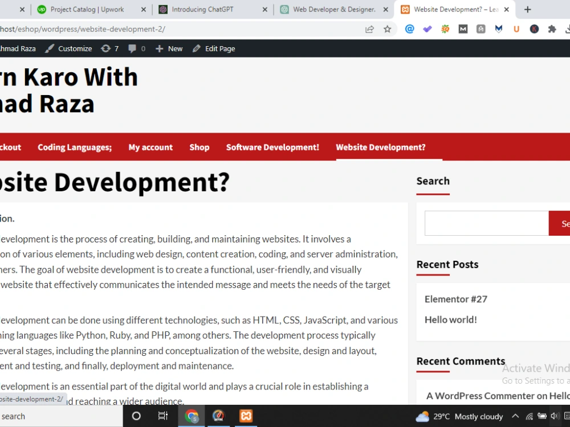The width and height of the screenshot is (570, 427).
Task: Open Website Development? navigation link
Action: tap(381, 147)
